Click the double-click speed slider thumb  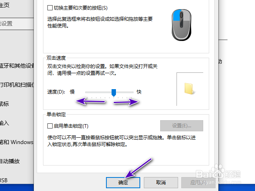point(114,93)
